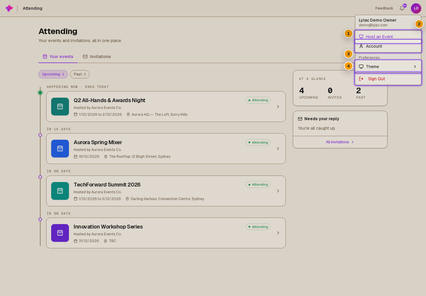This screenshot has width=426, height=296.
Task: Click the 1/10/2026 date calendar icon
Action: [75, 115]
